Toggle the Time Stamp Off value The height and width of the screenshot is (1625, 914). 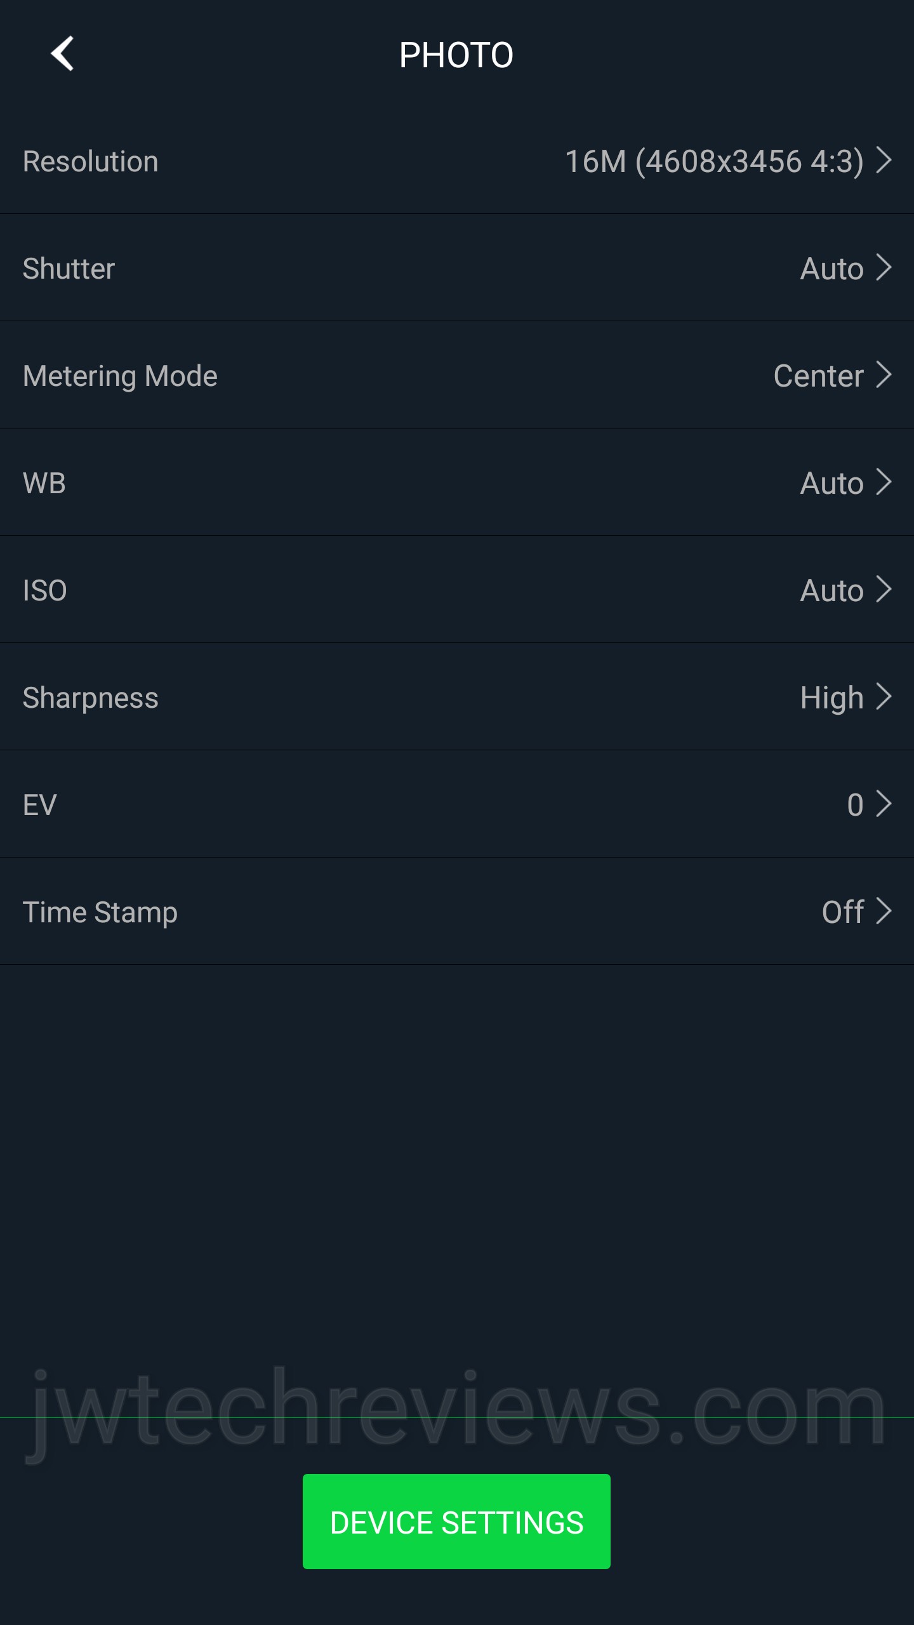click(842, 912)
